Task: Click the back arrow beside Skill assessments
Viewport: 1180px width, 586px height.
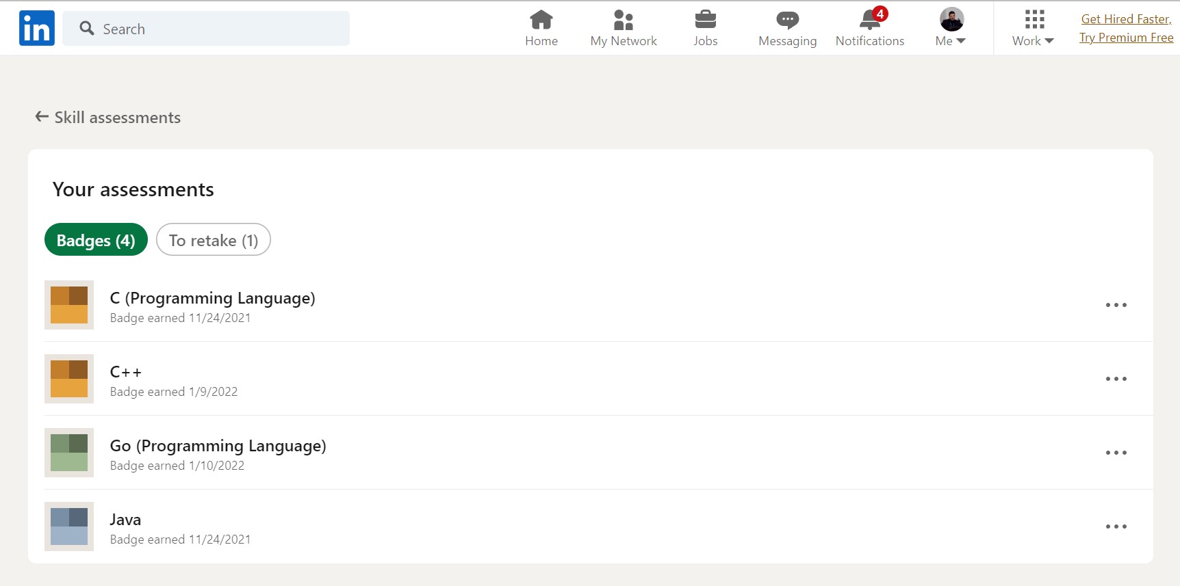Action: coord(42,117)
